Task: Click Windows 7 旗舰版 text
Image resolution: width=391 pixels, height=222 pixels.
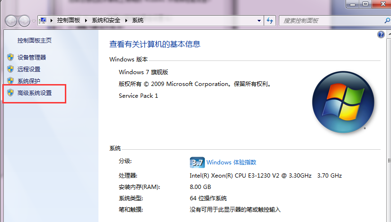Action: click(x=143, y=72)
